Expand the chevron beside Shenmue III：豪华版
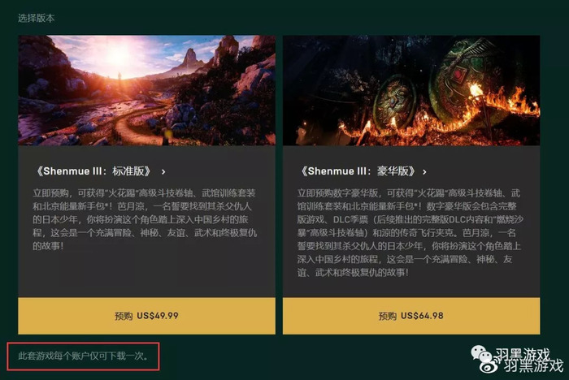 coord(424,172)
